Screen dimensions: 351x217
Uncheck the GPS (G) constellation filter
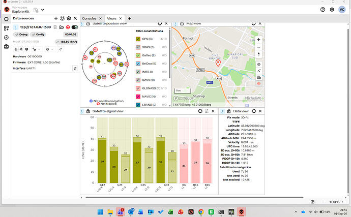point(138,39)
